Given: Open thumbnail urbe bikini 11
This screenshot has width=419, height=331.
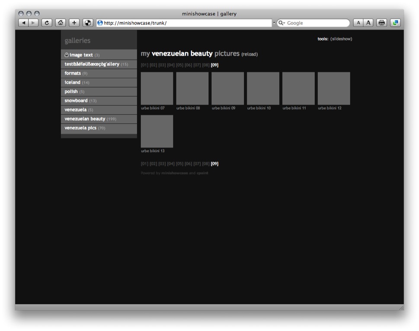Looking at the screenshot, I should [298, 88].
